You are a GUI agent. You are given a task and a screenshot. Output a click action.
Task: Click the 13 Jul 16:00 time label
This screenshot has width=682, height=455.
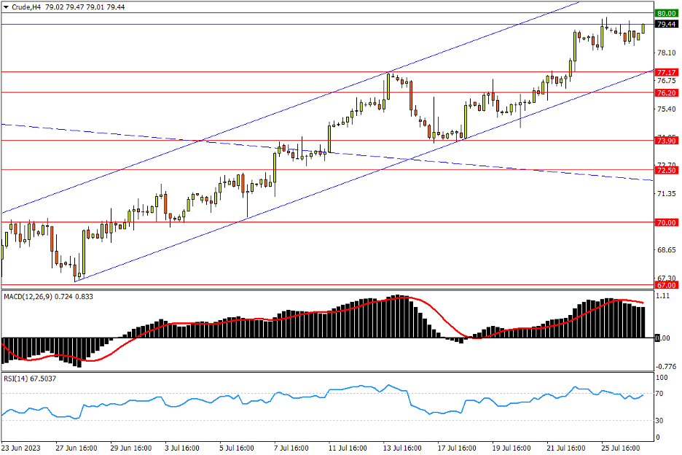[403, 448]
